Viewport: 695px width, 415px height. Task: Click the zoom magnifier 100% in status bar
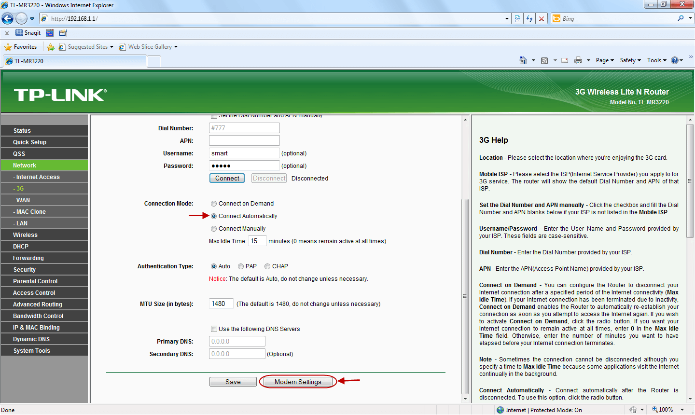[x=663, y=410]
